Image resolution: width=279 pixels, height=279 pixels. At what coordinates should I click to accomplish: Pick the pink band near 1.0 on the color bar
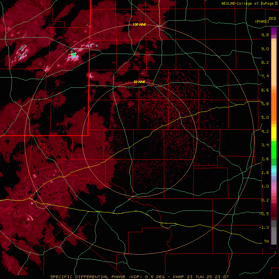pos(274,188)
